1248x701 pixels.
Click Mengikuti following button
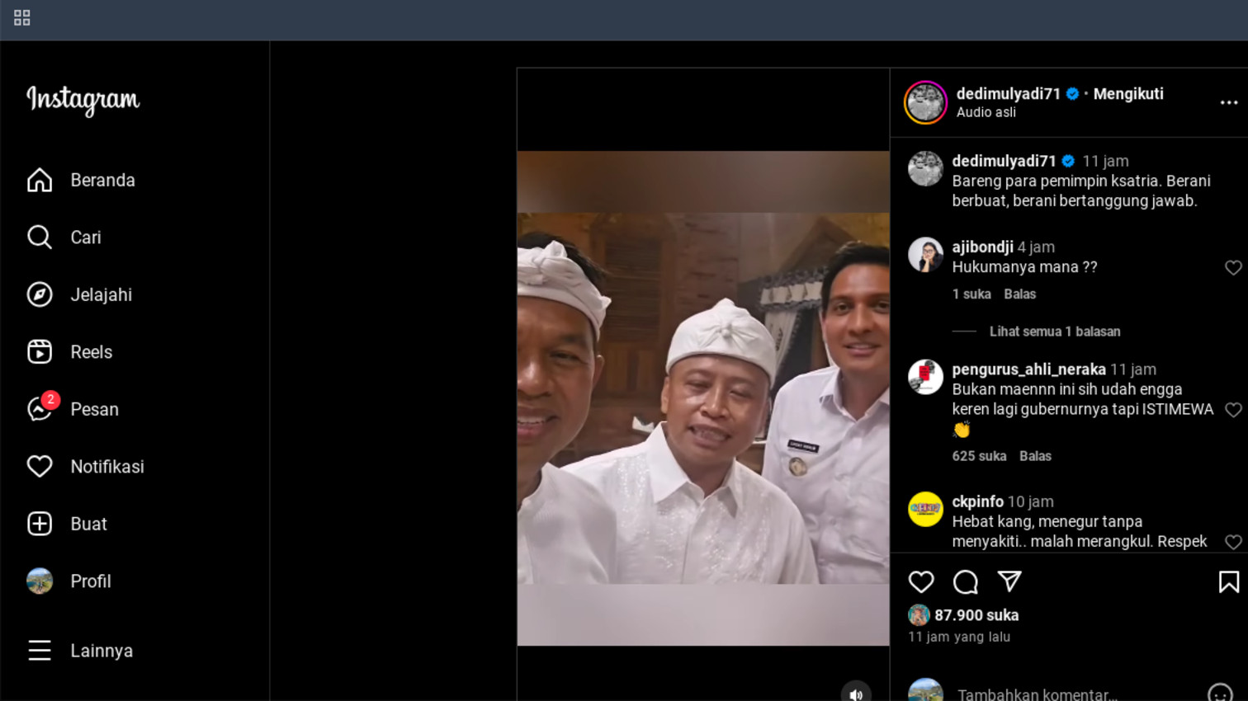point(1128,94)
